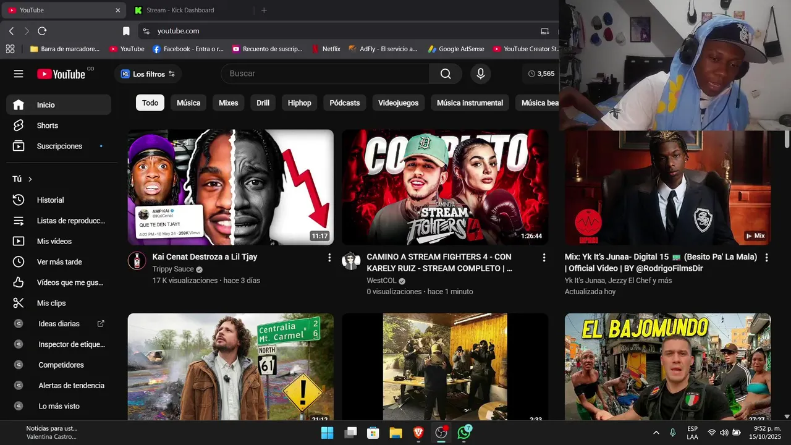This screenshot has height=445, width=791.
Task: Open options menu for Stream Fighters video
Action: [544, 258]
